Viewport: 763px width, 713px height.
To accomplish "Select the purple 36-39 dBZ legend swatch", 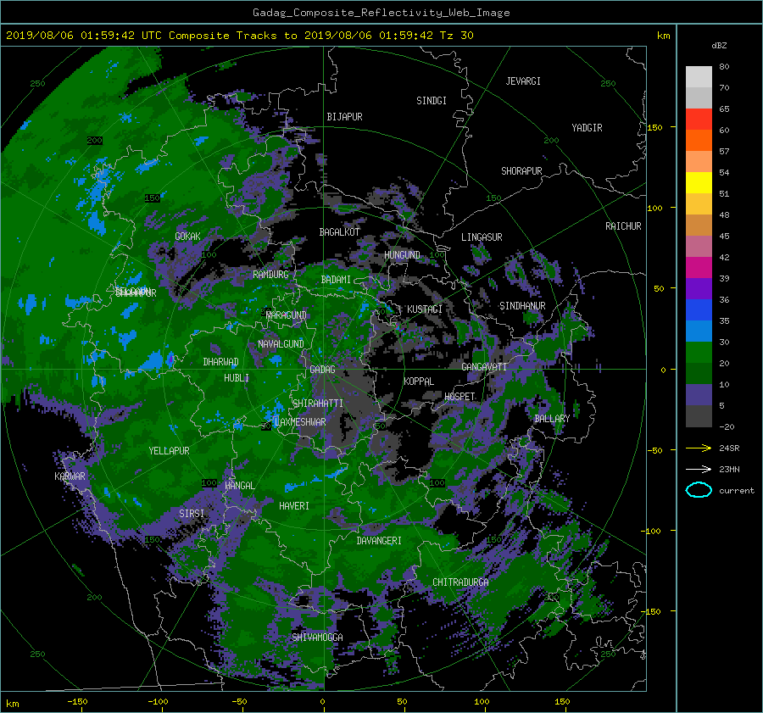I will tap(699, 288).
